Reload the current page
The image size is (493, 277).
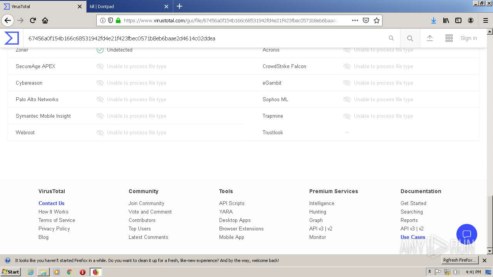[x=33, y=20]
